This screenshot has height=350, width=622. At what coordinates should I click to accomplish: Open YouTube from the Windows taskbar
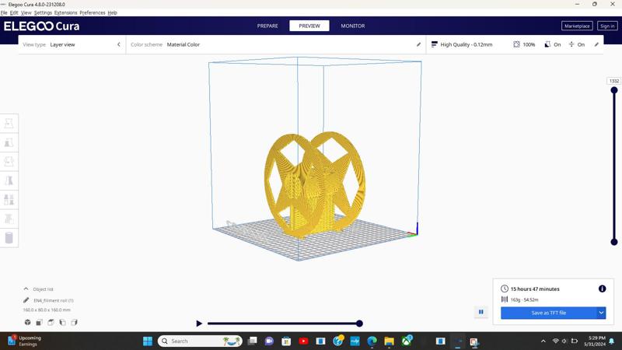pyautogui.click(x=303, y=341)
